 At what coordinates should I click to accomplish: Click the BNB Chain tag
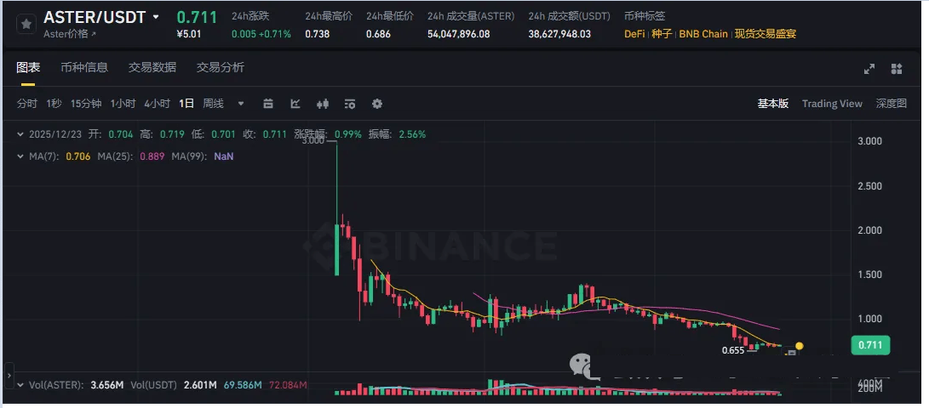click(x=703, y=34)
